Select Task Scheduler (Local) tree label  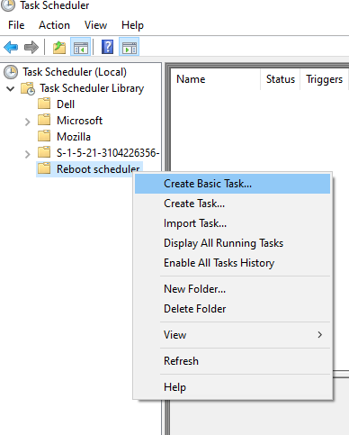point(75,72)
